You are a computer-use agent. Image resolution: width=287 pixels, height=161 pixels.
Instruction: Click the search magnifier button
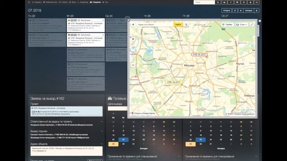click(217, 2)
